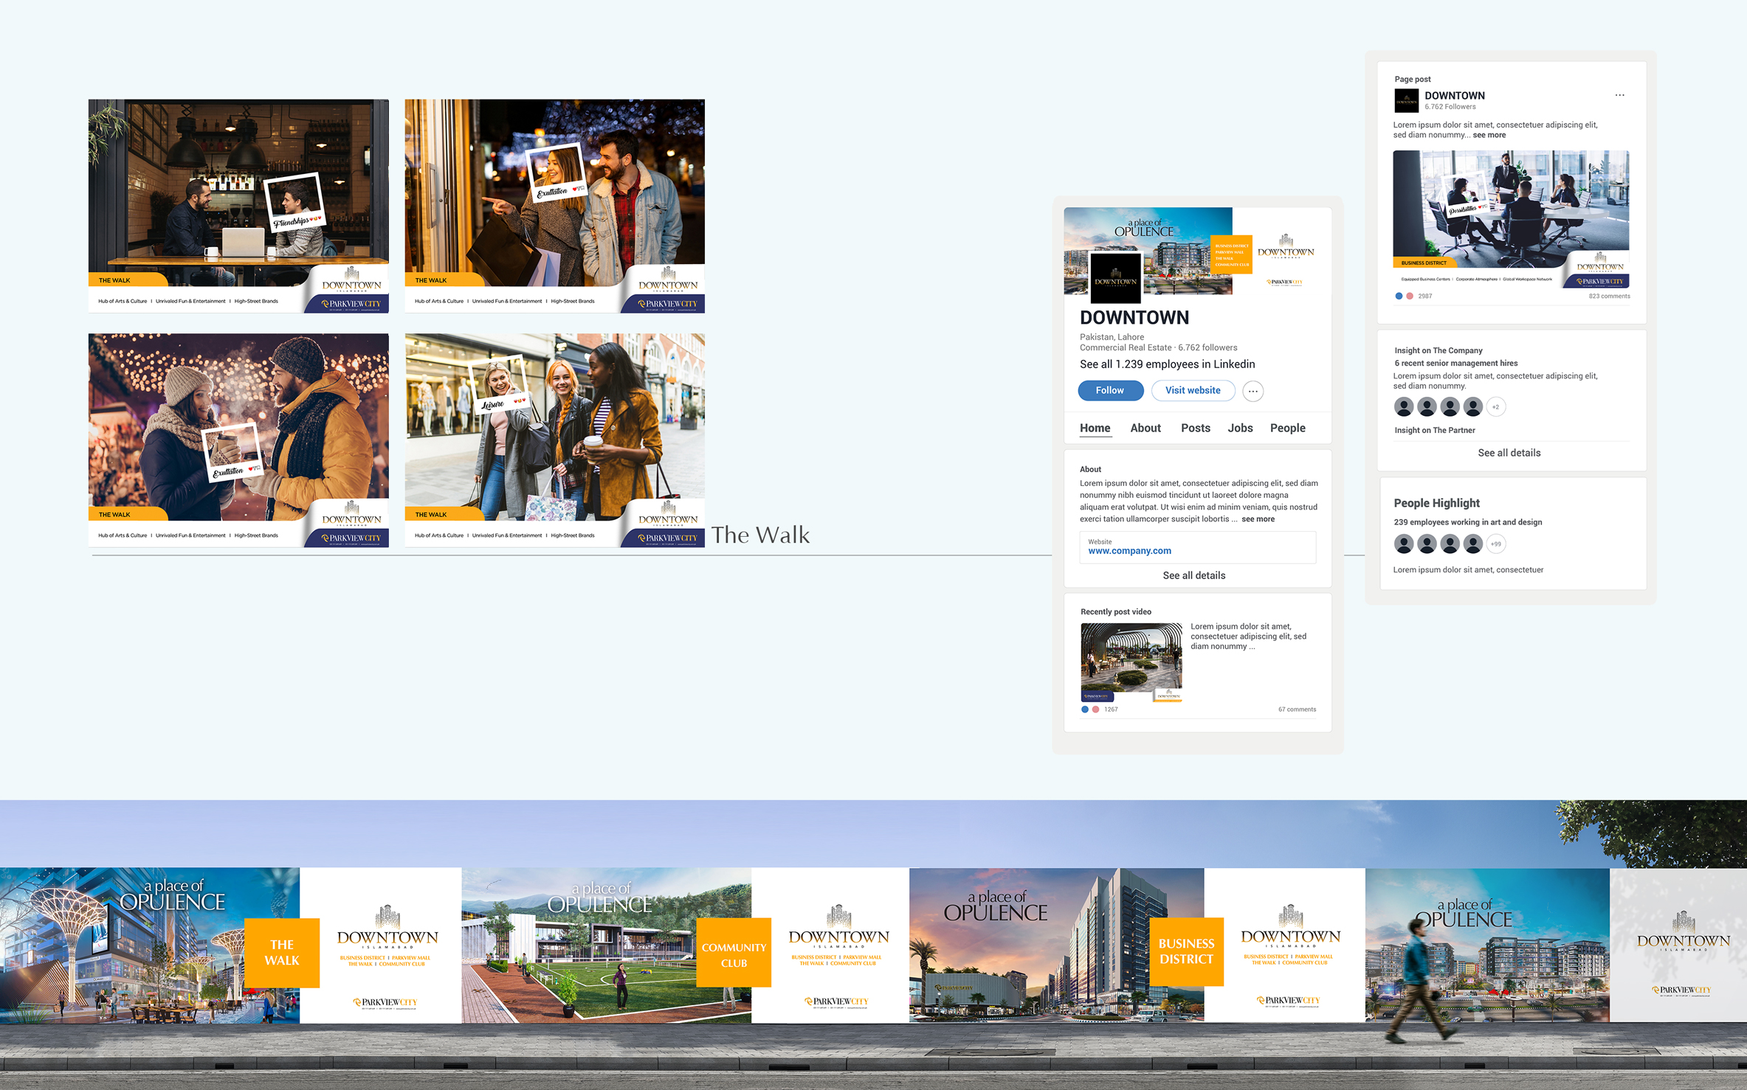Open the 823 comments link

[x=1609, y=296]
